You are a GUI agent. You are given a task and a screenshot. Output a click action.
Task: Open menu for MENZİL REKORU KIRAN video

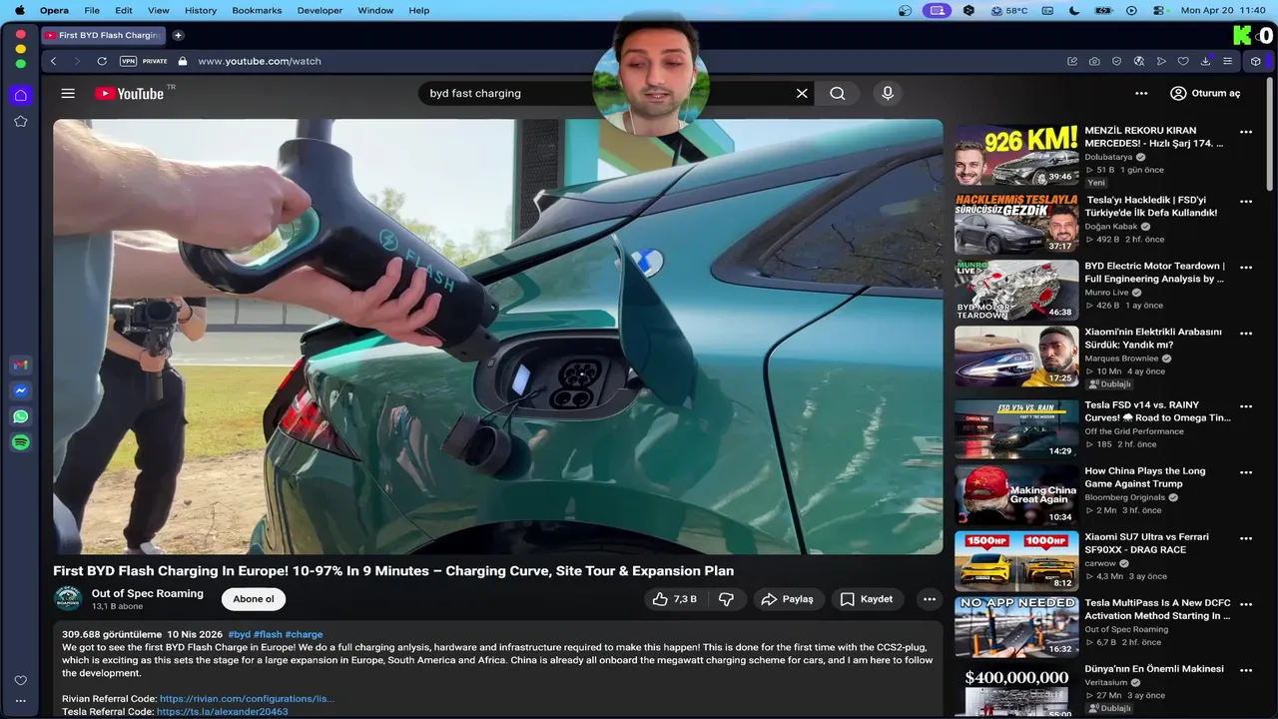point(1245,132)
